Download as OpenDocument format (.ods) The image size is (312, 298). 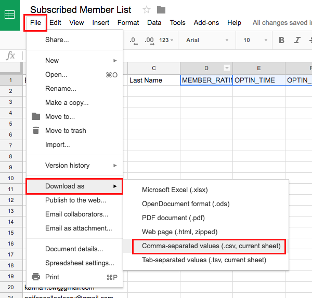pos(206,204)
